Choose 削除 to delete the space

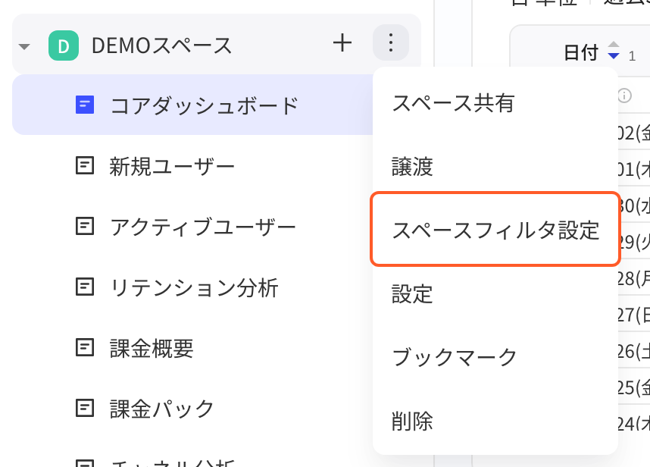click(495, 421)
